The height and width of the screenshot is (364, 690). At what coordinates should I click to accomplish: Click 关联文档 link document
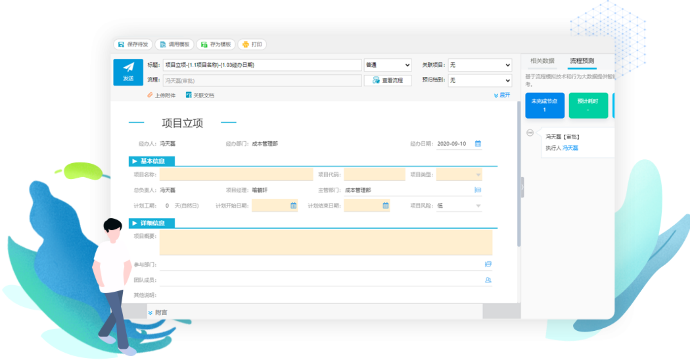[200, 95]
